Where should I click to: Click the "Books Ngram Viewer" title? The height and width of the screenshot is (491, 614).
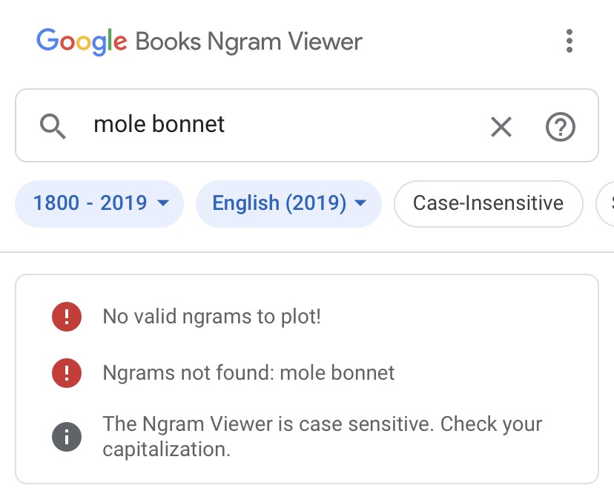tap(249, 41)
